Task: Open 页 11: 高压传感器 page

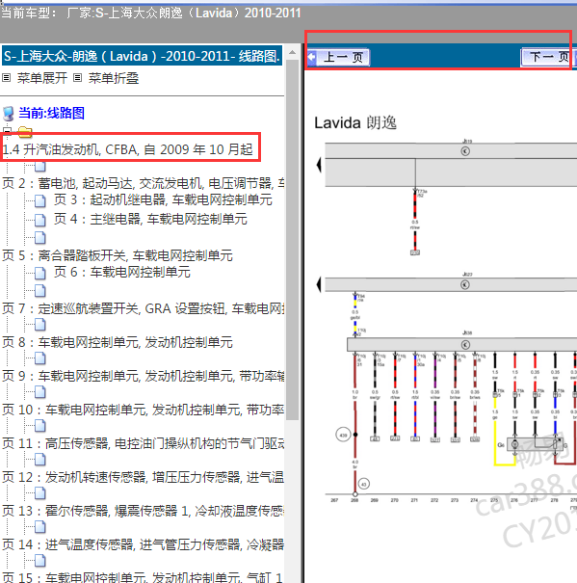Action: [x=143, y=443]
